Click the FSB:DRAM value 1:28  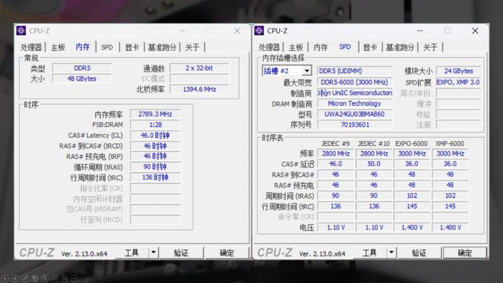click(x=155, y=125)
